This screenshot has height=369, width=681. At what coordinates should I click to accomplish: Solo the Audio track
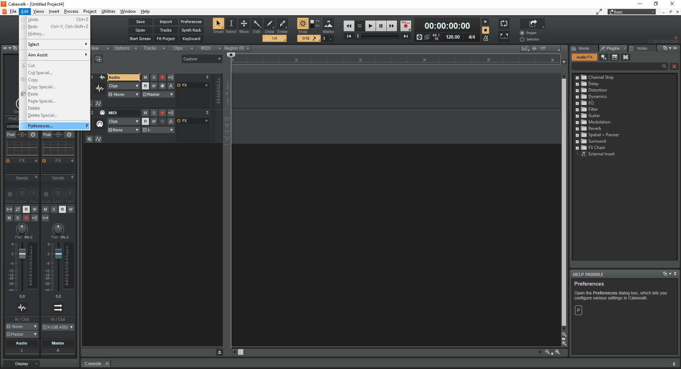(x=154, y=77)
